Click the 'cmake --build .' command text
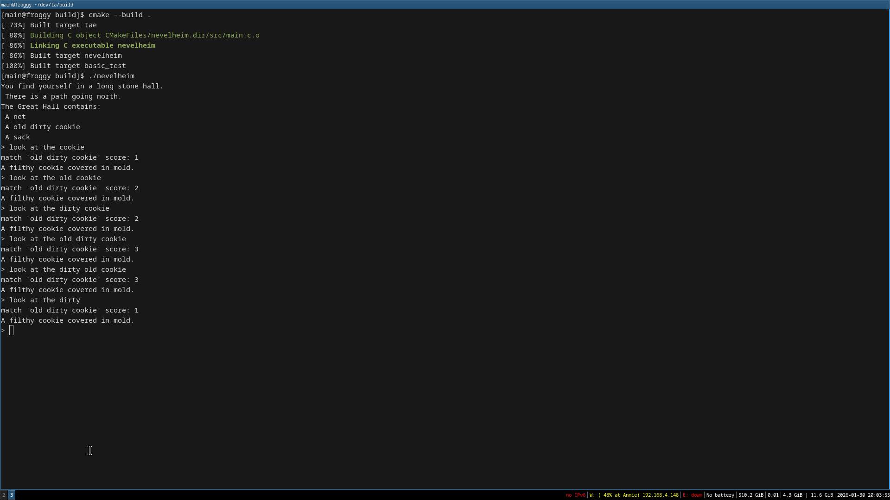 click(x=119, y=15)
